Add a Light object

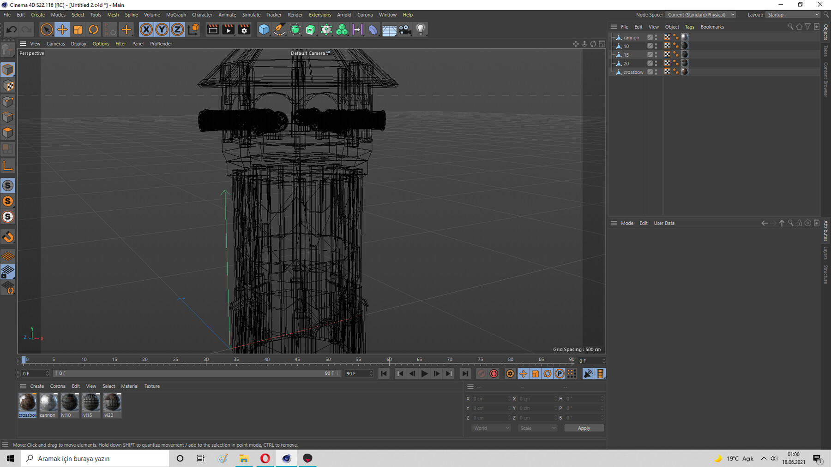pyautogui.click(x=421, y=30)
